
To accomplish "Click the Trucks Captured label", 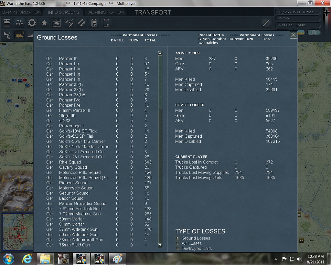I will (191, 167).
